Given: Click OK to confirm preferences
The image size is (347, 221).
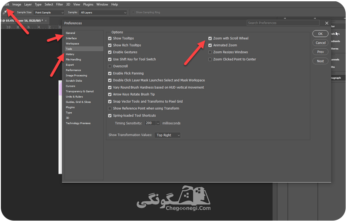Looking at the screenshot, I should (320, 33).
